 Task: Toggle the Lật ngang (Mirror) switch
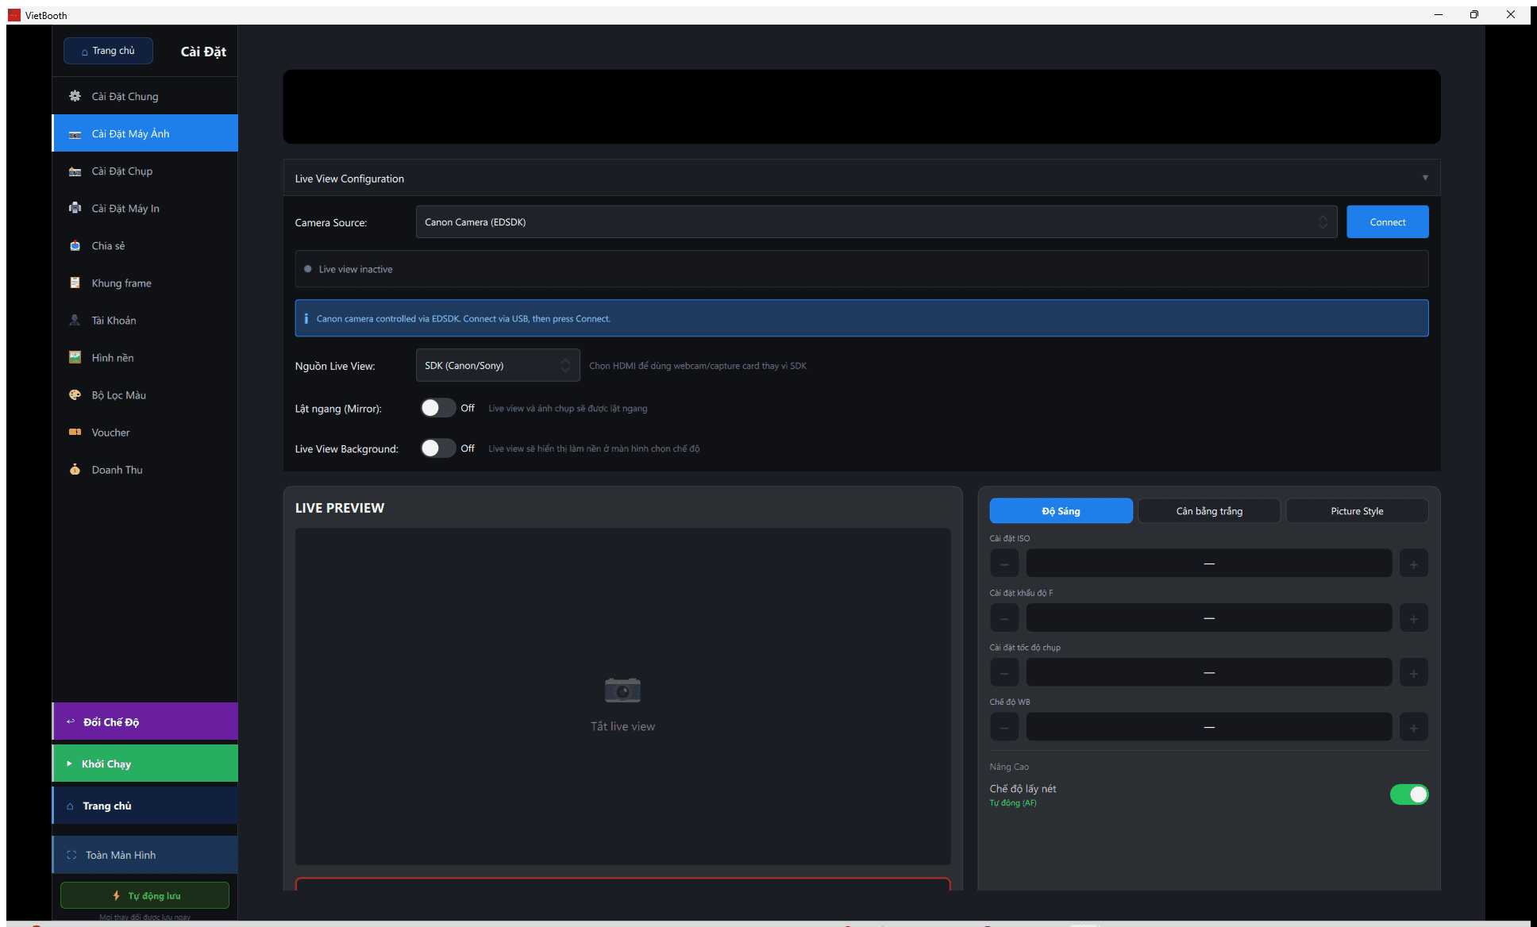click(x=438, y=408)
